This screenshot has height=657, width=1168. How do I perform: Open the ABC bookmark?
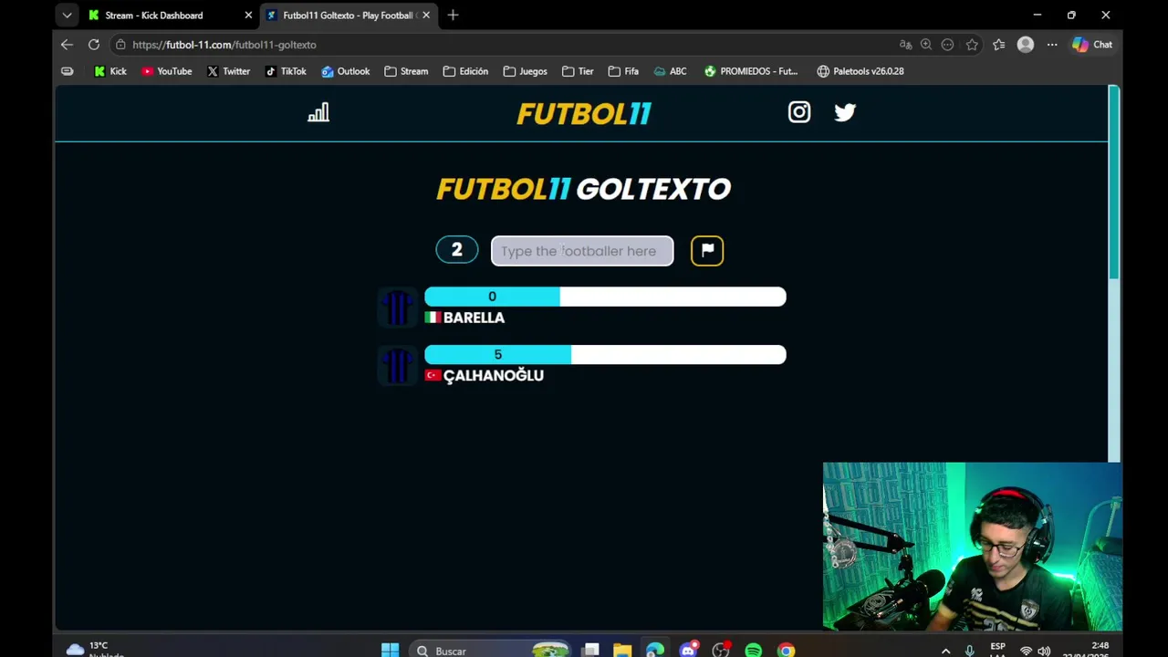pyautogui.click(x=670, y=71)
